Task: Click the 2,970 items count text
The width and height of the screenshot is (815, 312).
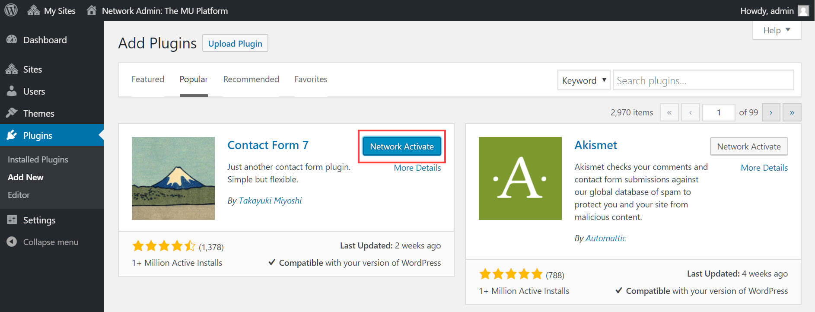Action: 632,112
